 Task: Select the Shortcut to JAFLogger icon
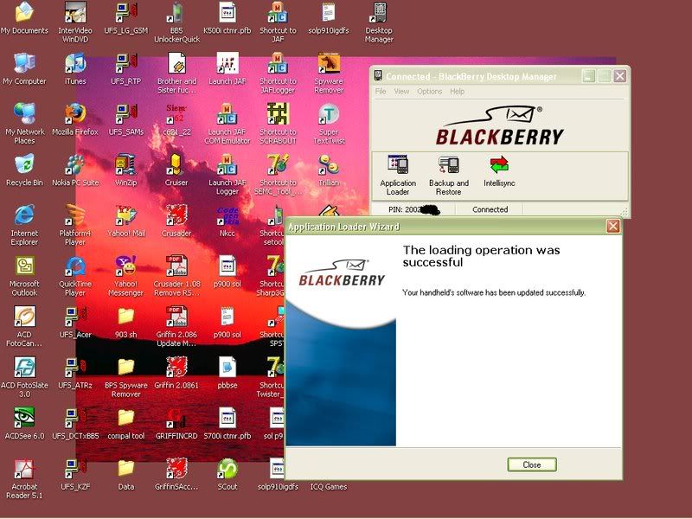point(278,74)
